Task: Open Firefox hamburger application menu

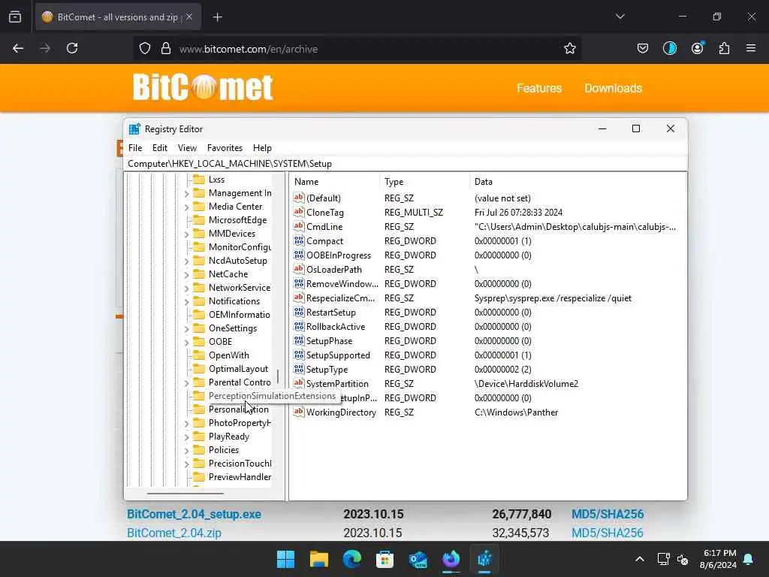Action: coord(751,48)
